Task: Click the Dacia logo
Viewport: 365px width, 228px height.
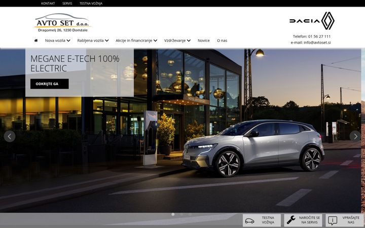Action: coord(305,21)
